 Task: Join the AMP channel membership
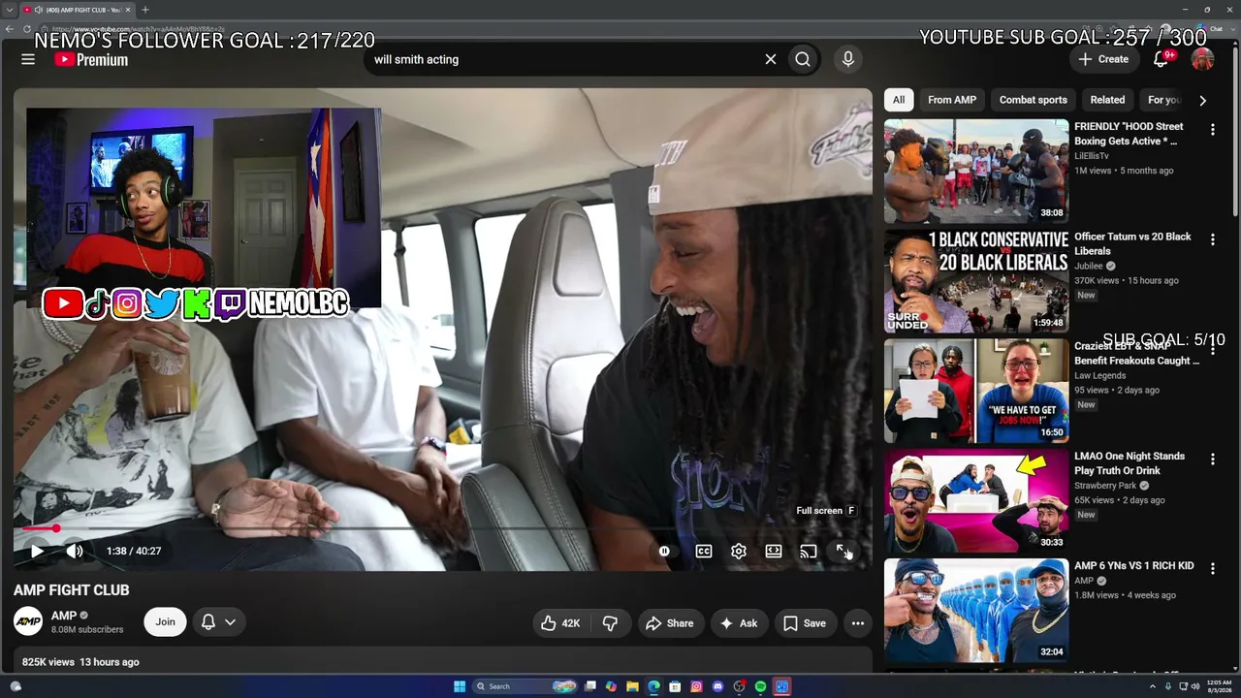tap(166, 621)
